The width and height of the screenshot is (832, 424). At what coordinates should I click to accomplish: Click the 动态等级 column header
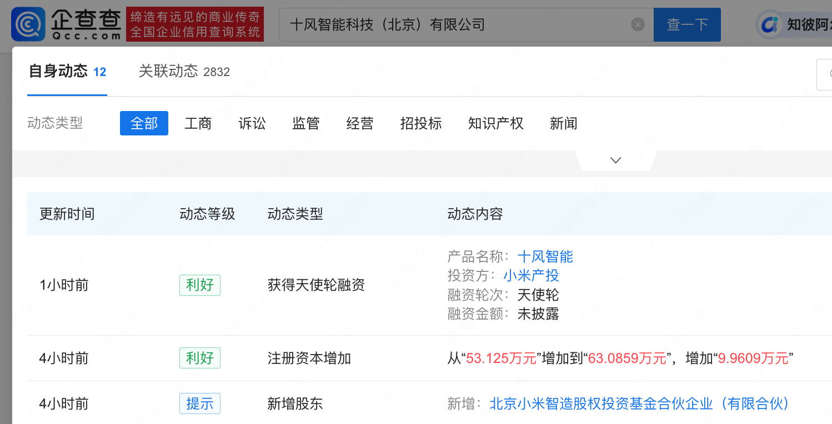point(208,214)
